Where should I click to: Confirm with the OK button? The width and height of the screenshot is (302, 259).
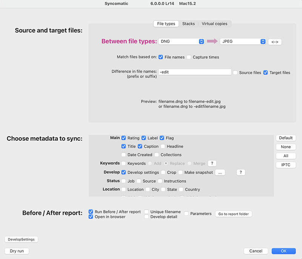pyautogui.click(x=284, y=251)
